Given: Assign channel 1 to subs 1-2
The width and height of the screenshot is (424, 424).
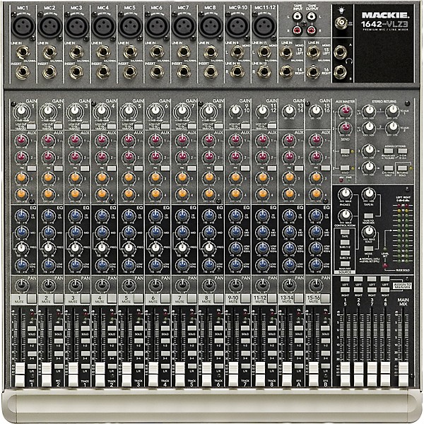Looking at the screenshot, I should click(x=32, y=341).
